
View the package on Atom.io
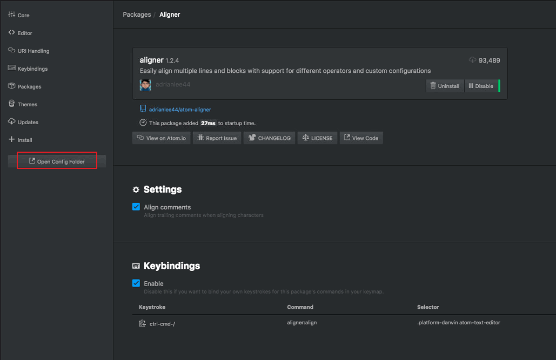click(x=161, y=138)
